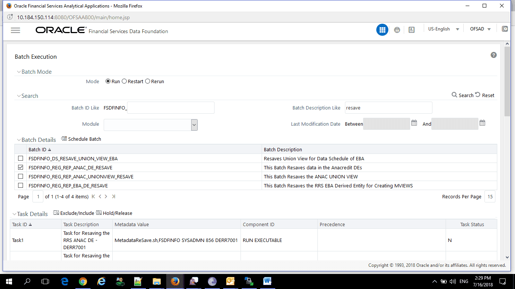Click Batch Description Like field containing resave
515x289 pixels.
(x=388, y=108)
